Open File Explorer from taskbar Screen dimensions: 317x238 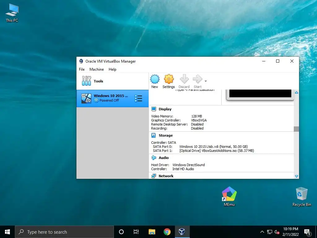[152, 232]
